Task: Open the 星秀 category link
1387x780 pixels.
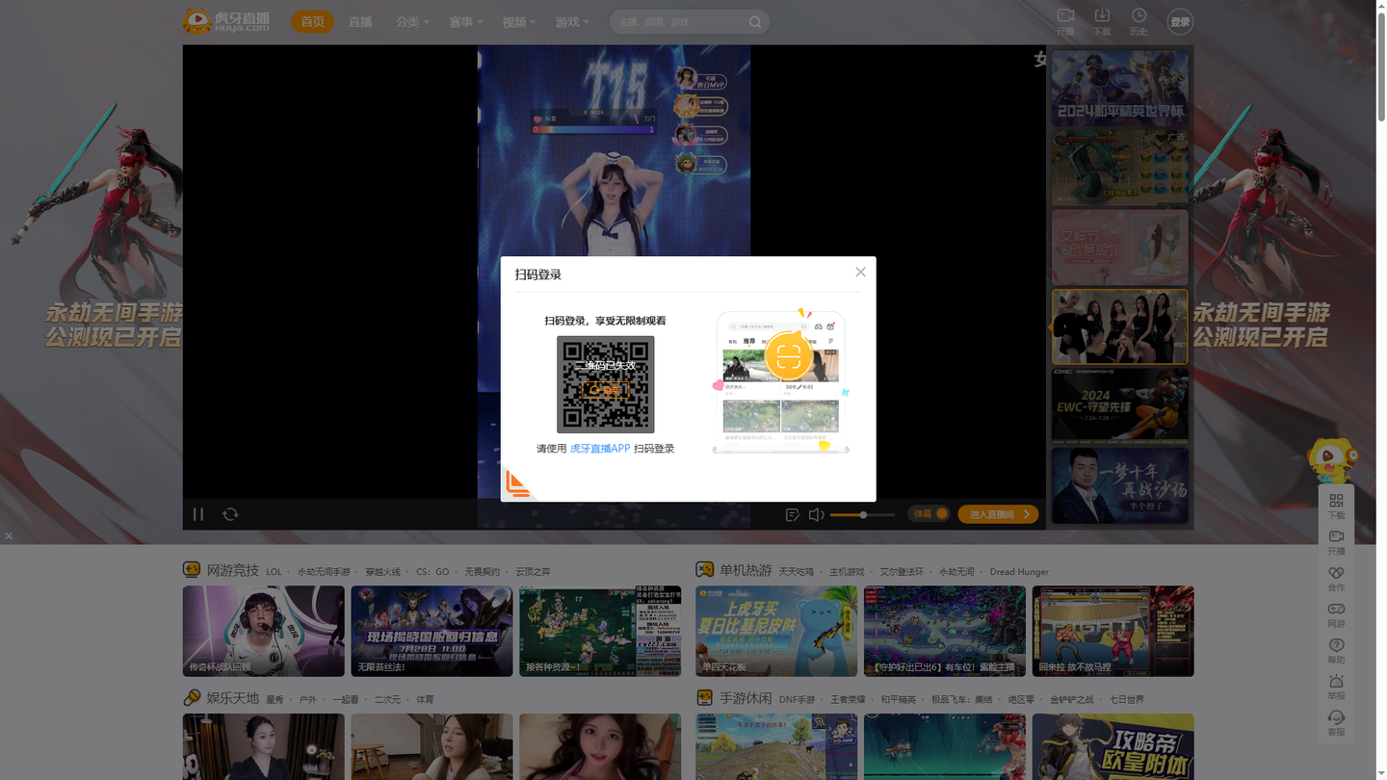Action: (275, 700)
